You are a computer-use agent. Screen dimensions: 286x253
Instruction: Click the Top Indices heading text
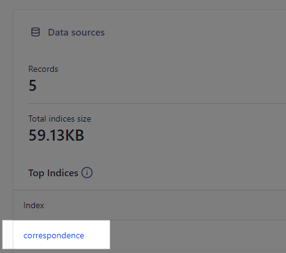point(53,173)
